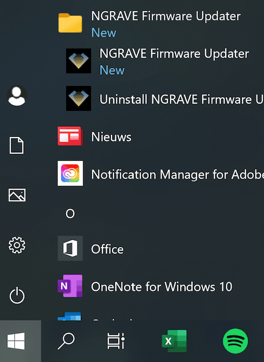The image size is (264, 362).
Task: Open Spotify from the taskbar
Action: (x=235, y=341)
